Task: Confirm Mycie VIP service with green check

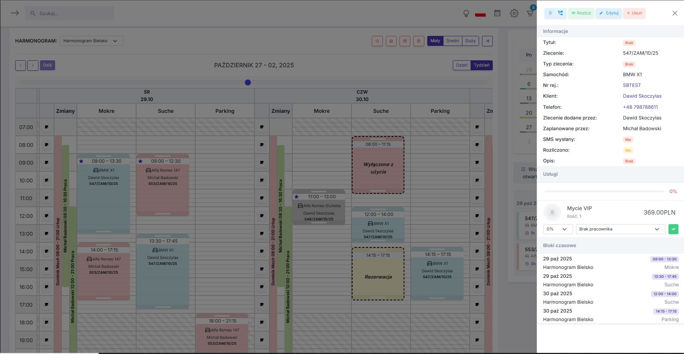Action: click(673, 229)
